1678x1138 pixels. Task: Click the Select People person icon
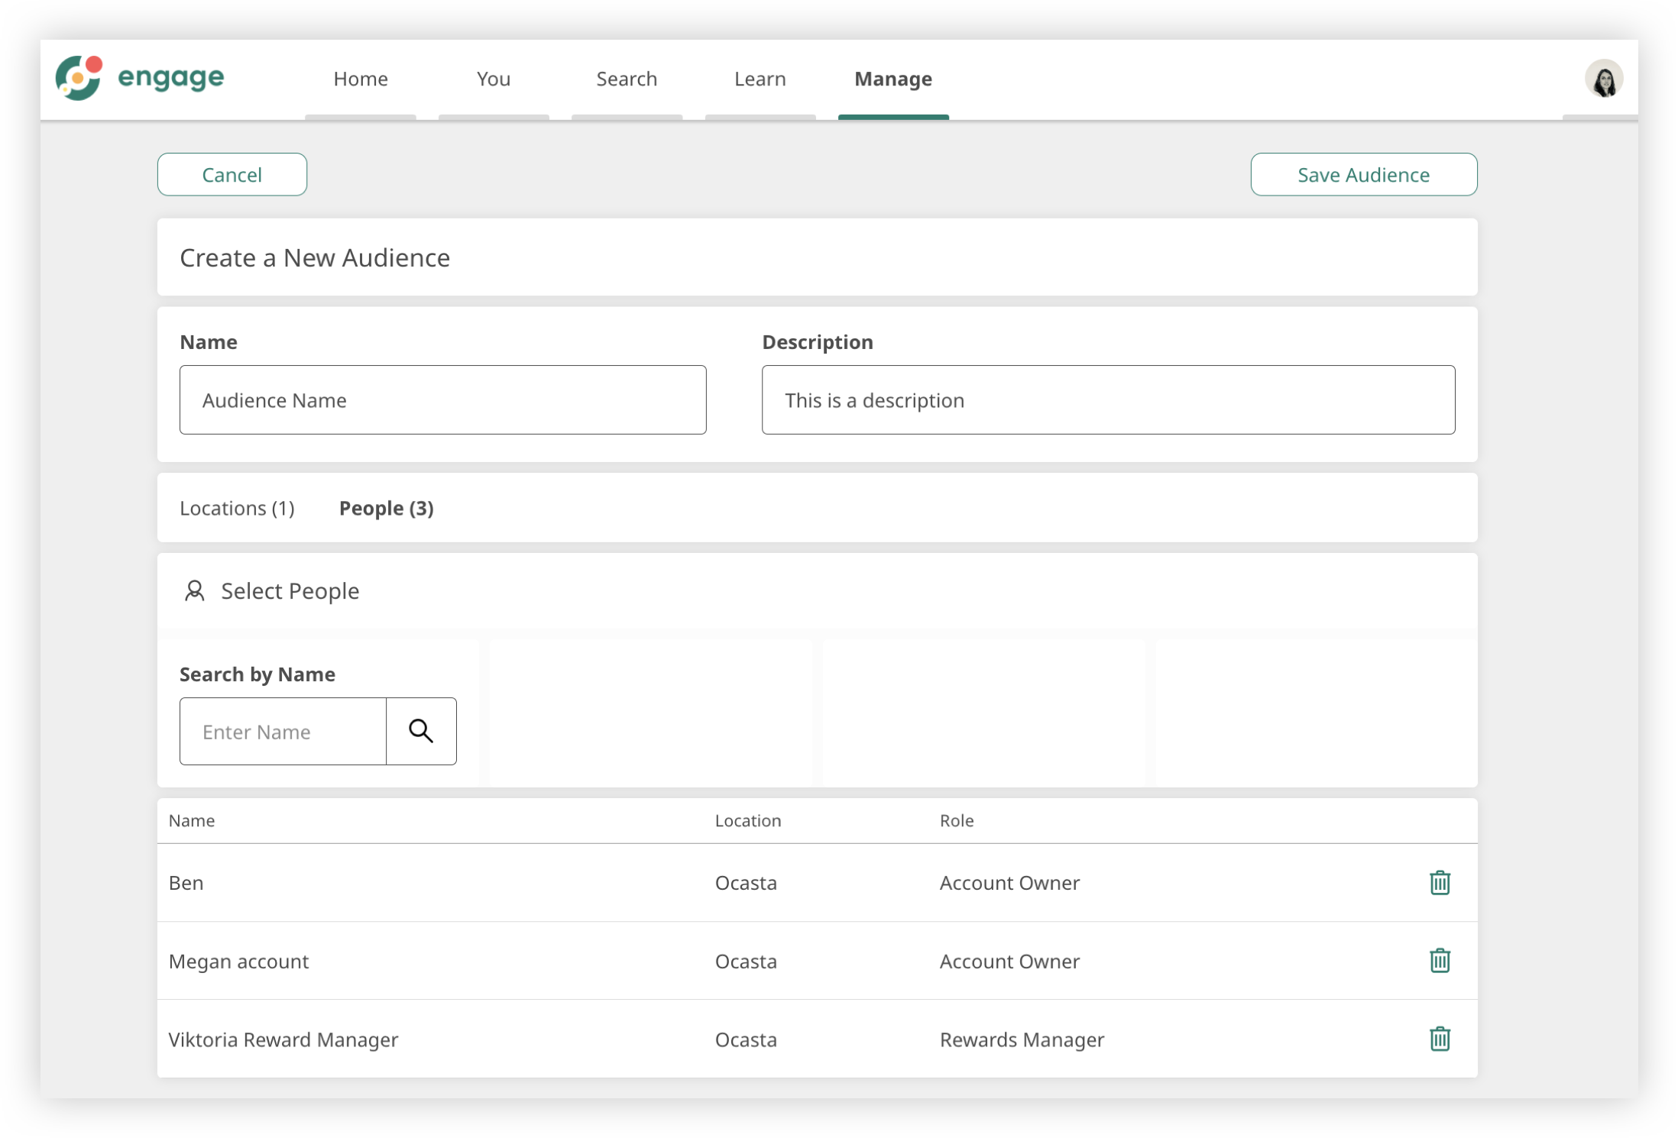coord(195,591)
